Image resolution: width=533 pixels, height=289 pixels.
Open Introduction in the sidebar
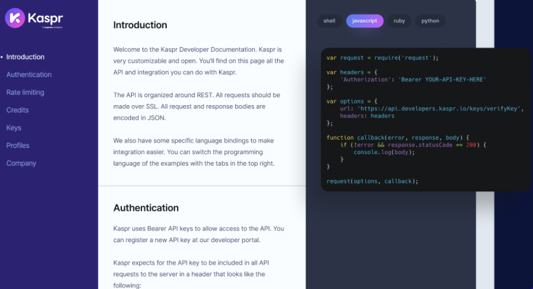(x=25, y=57)
